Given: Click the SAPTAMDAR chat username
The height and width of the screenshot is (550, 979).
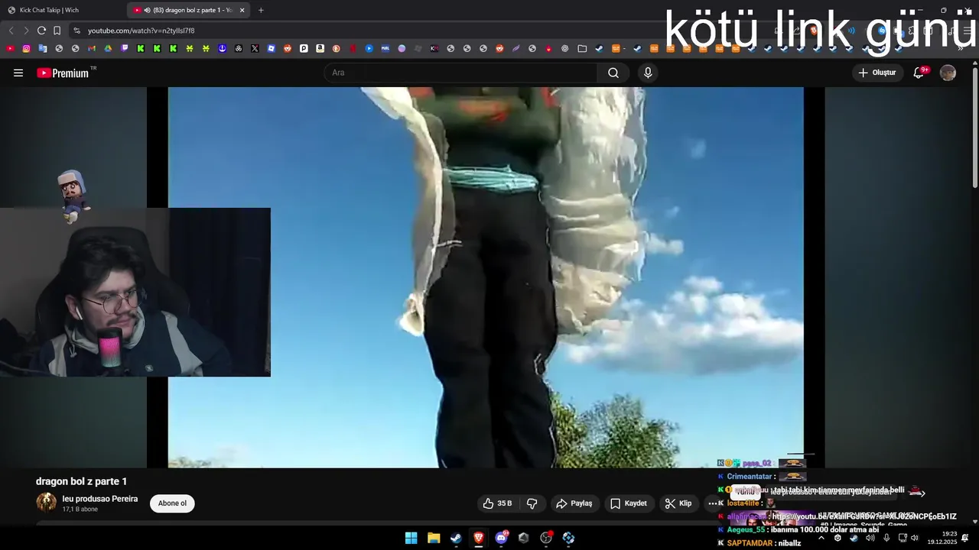Looking at the screenshot, I should pos(750,543).
